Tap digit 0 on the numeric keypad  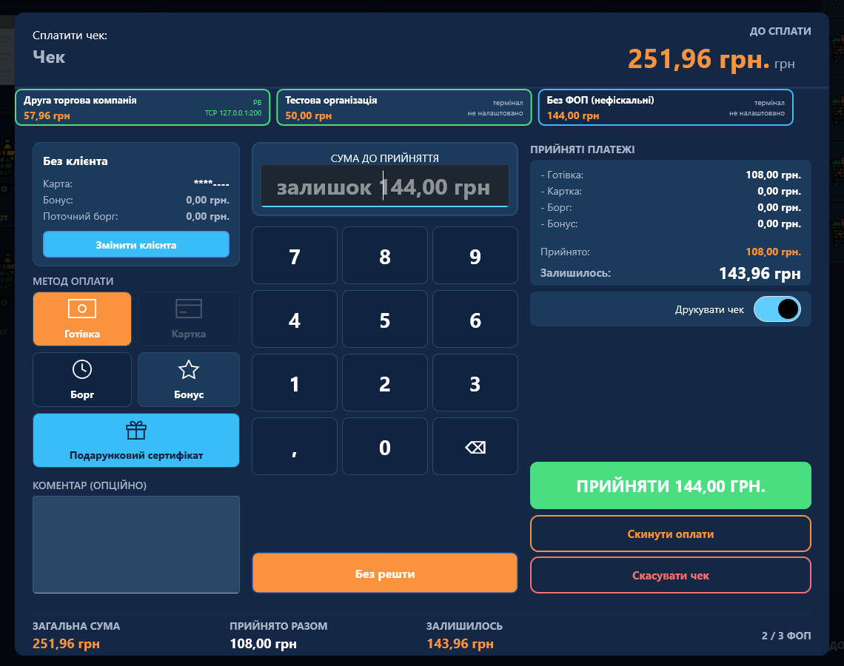tap(385, 446)
